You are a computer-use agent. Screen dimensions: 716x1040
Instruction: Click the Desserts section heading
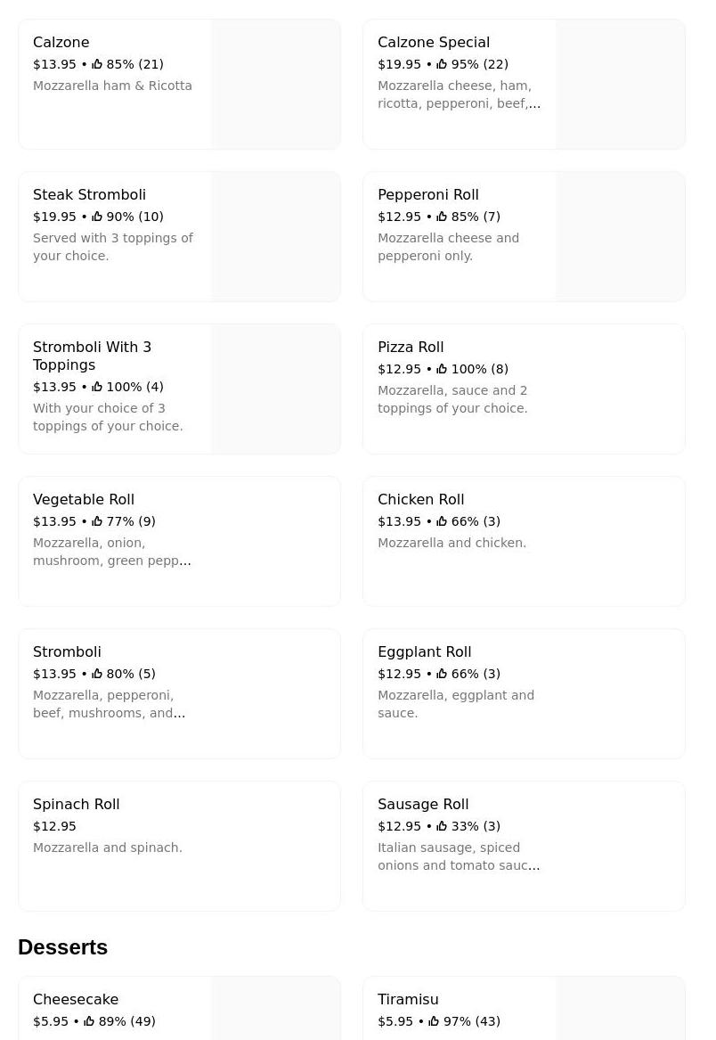tap(62, 947)
